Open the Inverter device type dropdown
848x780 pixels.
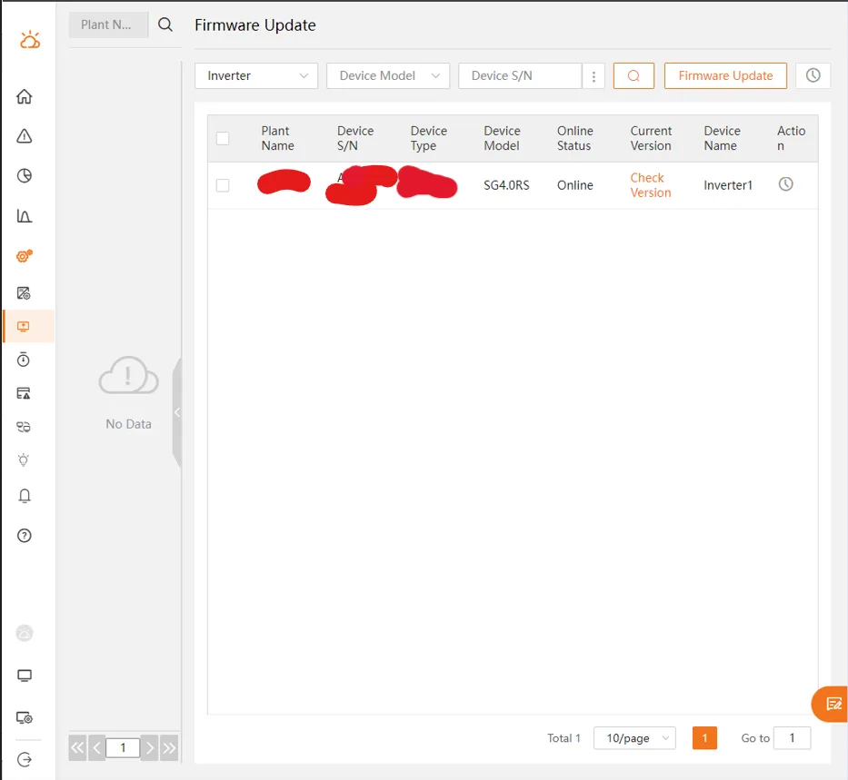coord(256,76)
